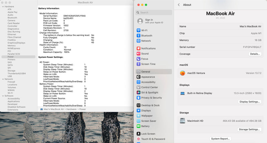The image size is (267, 143).
Task: Open the Siri & Spotlight icon
Action: coord(139,92)
